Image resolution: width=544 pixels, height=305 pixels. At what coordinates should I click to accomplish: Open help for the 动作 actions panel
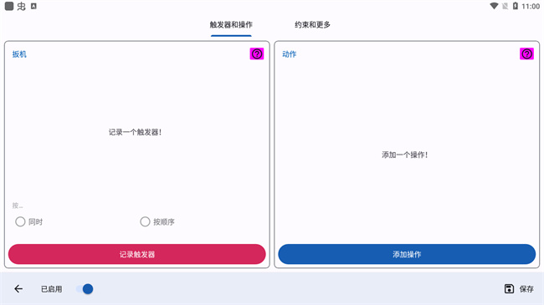(x=526, y=53)
